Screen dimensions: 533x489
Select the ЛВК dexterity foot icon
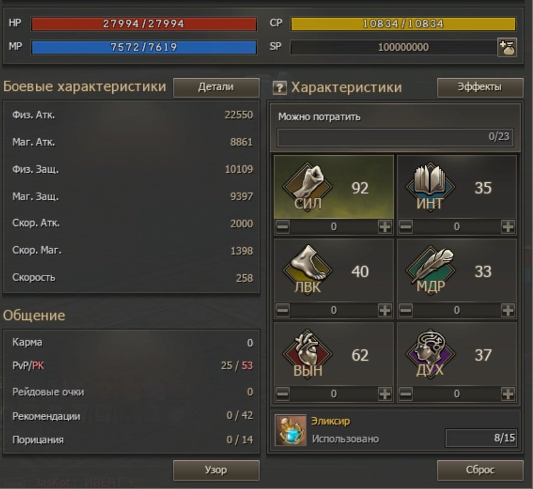tap(307, 270)
